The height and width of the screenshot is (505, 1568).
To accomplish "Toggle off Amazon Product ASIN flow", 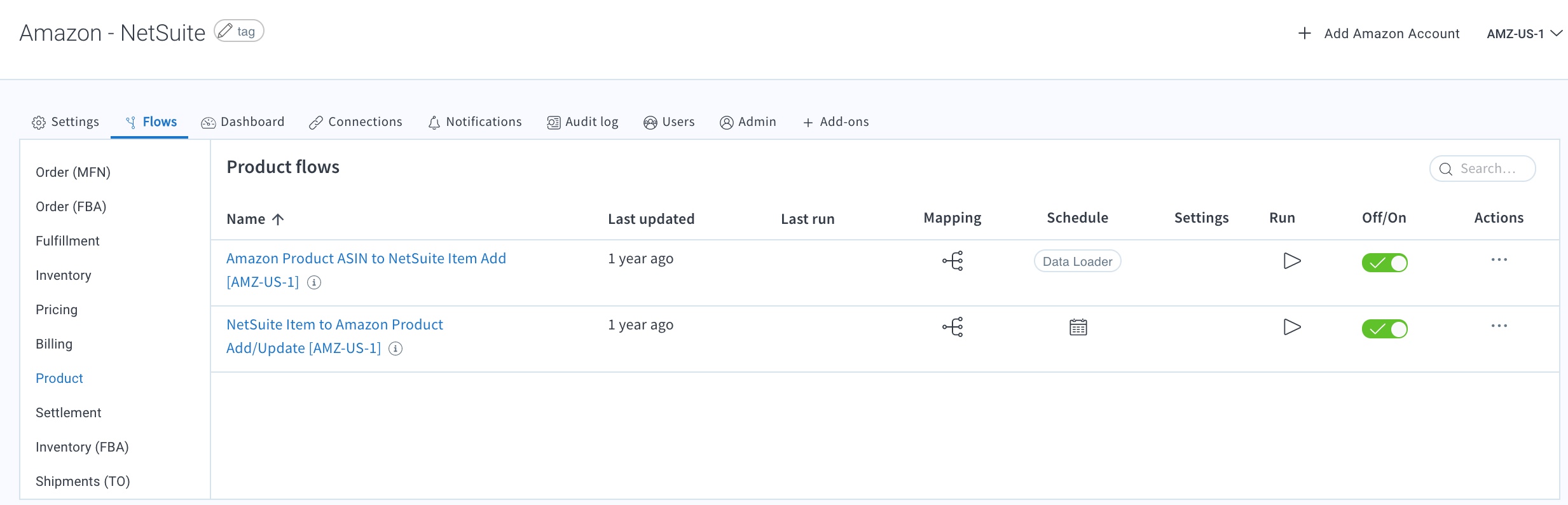I will pyautogui.click(x=1384, y=263).
